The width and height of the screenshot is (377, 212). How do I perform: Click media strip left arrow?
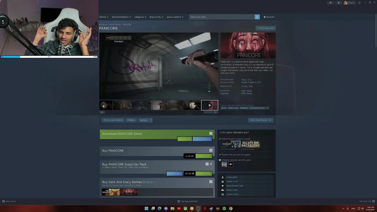(x=102, y=112)
